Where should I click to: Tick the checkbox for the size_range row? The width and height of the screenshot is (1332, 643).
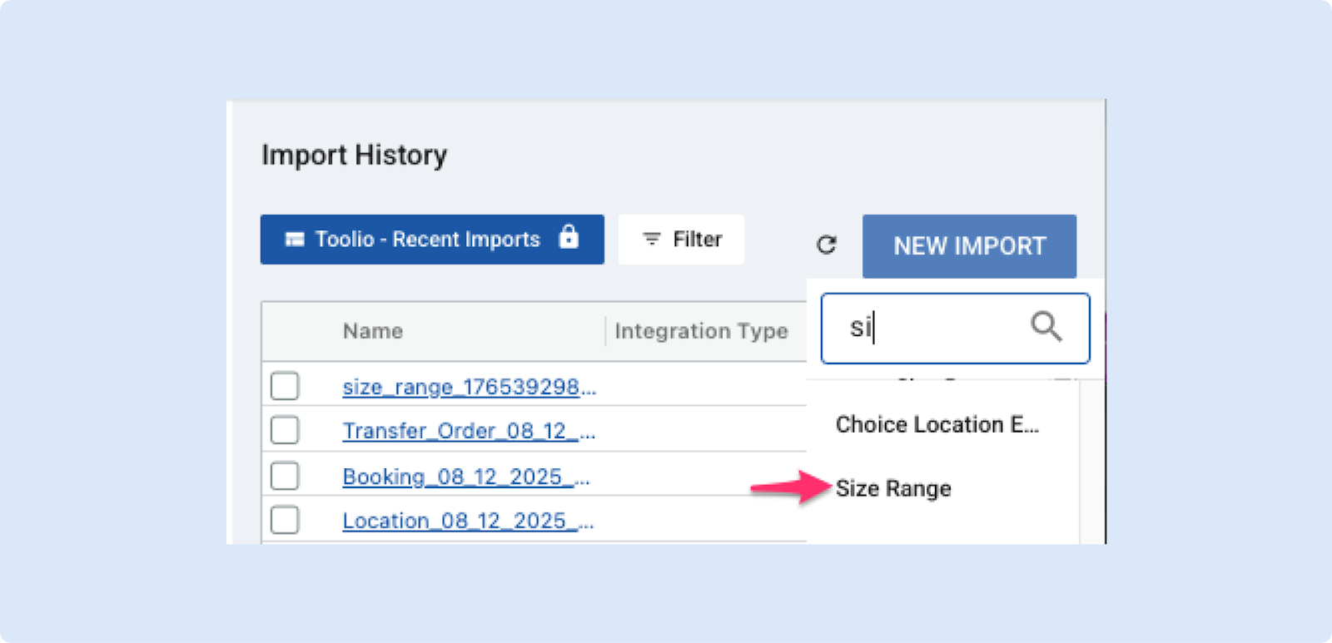point(285,386)
